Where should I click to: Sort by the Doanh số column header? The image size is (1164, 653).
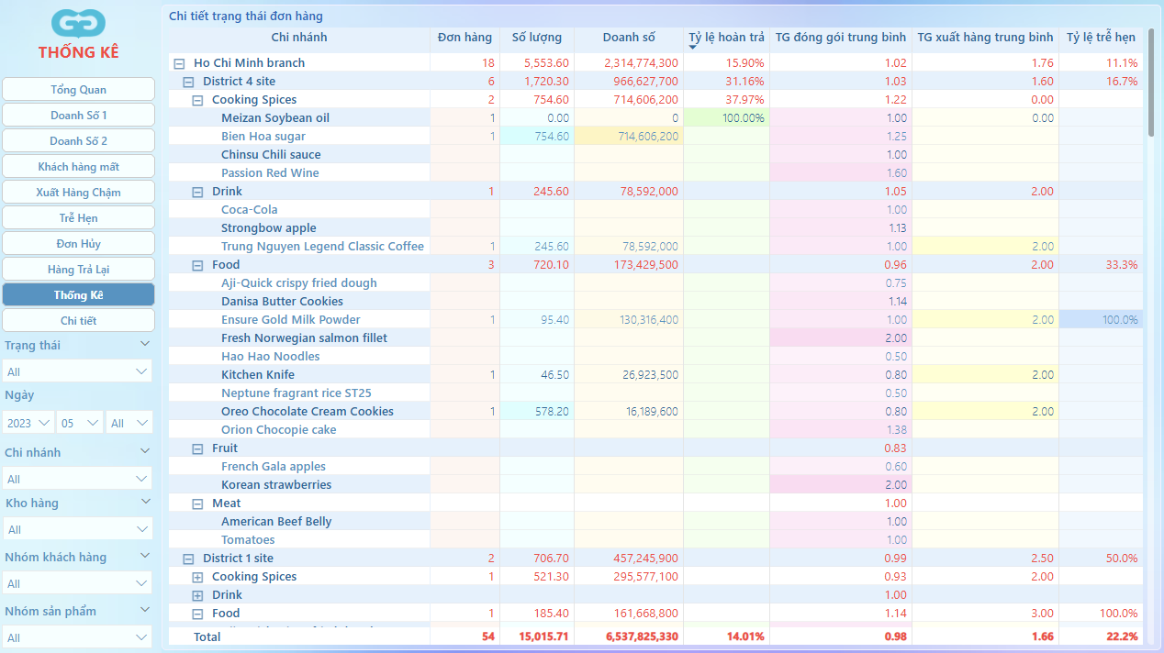point(629,38)
